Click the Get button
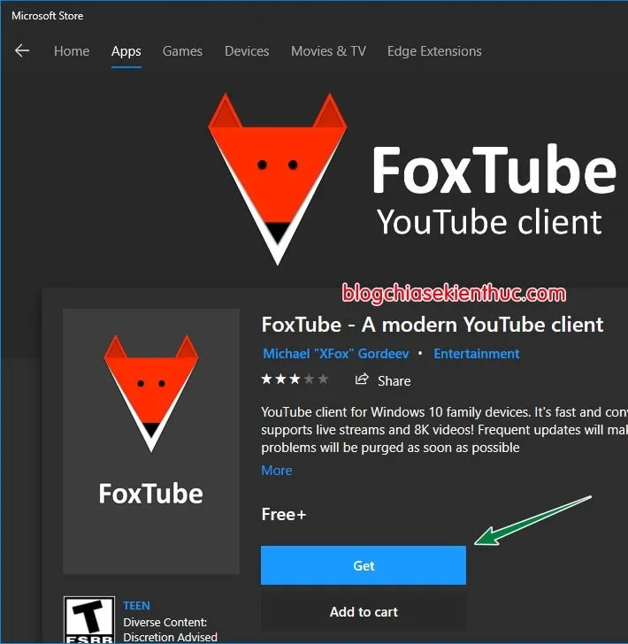628x644 pixels. pyautogui.click(x=363, y=565)
